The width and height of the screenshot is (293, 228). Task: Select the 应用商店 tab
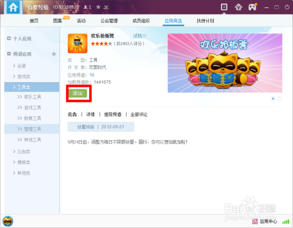173,21
